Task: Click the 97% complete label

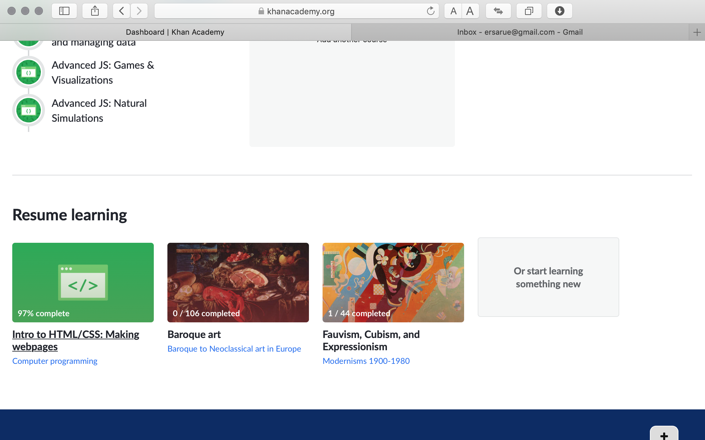Action: click(44, 314)
